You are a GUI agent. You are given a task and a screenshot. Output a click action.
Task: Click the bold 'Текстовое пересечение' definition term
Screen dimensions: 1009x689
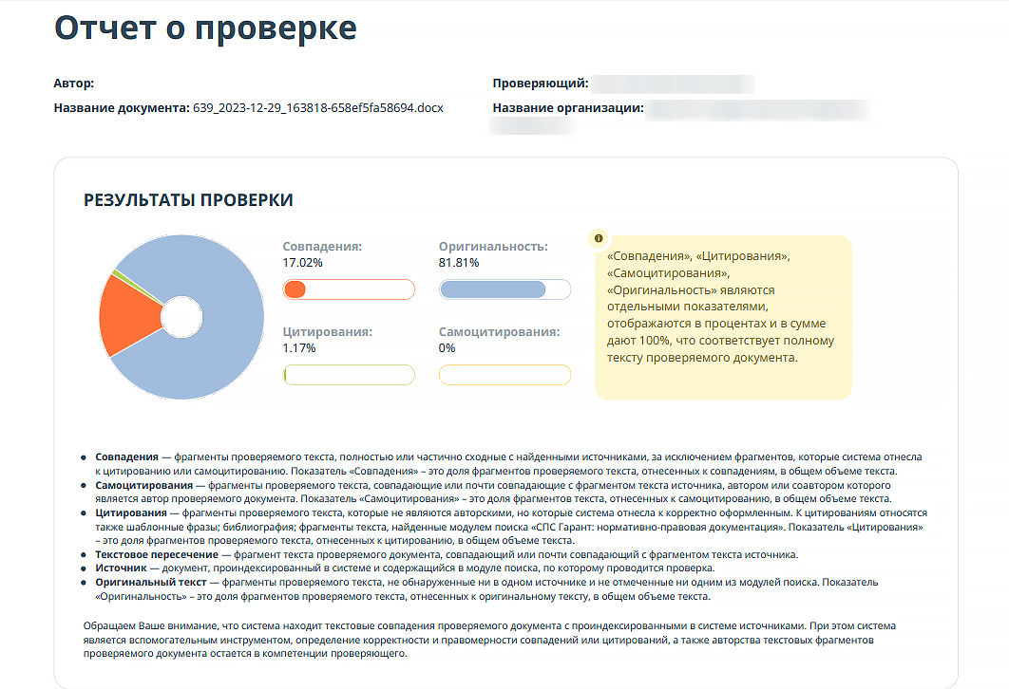(x=157, y=554)
